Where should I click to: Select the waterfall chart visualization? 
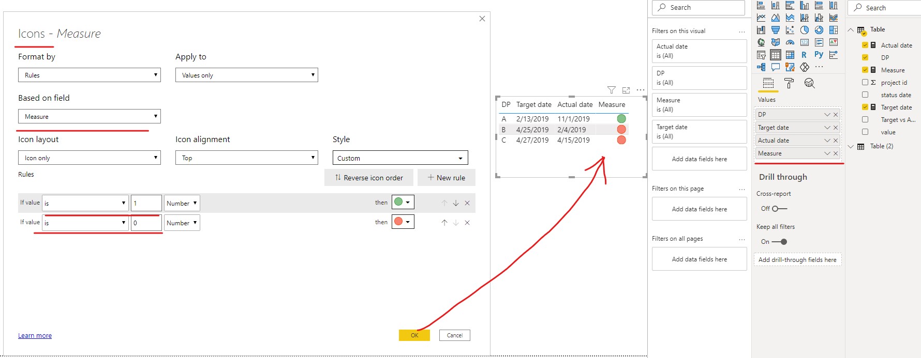tap(761, 30)
